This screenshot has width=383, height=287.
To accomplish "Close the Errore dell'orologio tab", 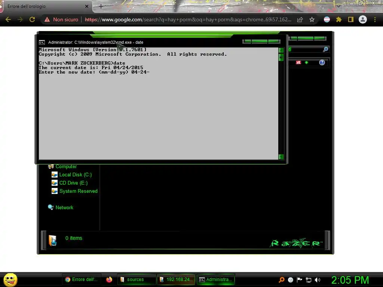I will pos(87,6).
